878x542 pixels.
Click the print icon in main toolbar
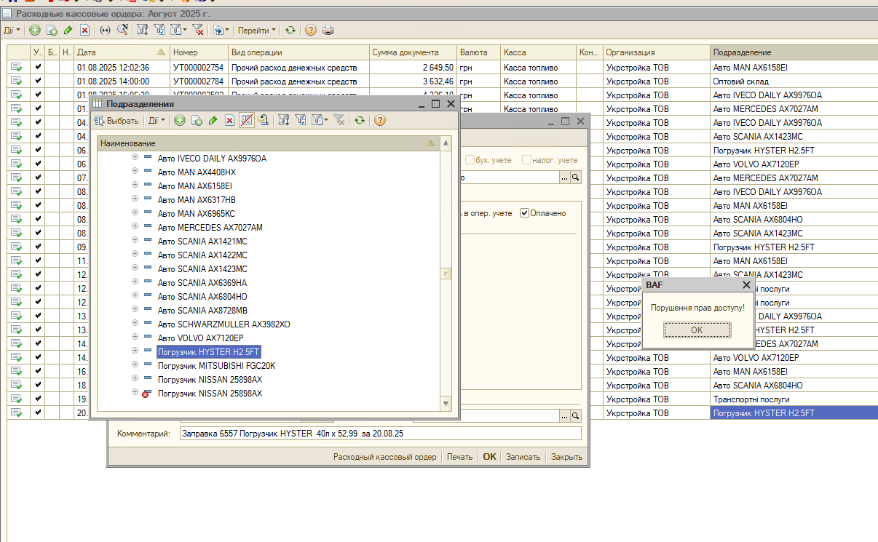[x=328, y=30]
